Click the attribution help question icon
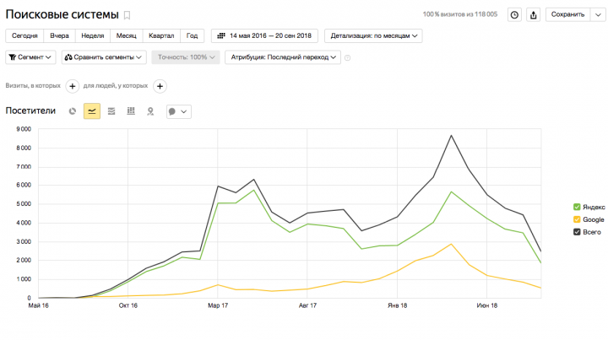 (347, 57)
